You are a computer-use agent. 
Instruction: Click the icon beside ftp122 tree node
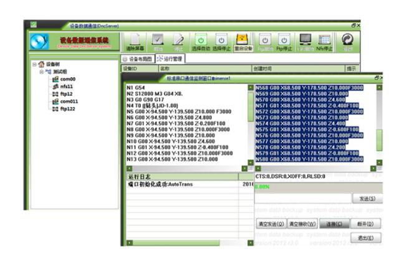point(55,108)
